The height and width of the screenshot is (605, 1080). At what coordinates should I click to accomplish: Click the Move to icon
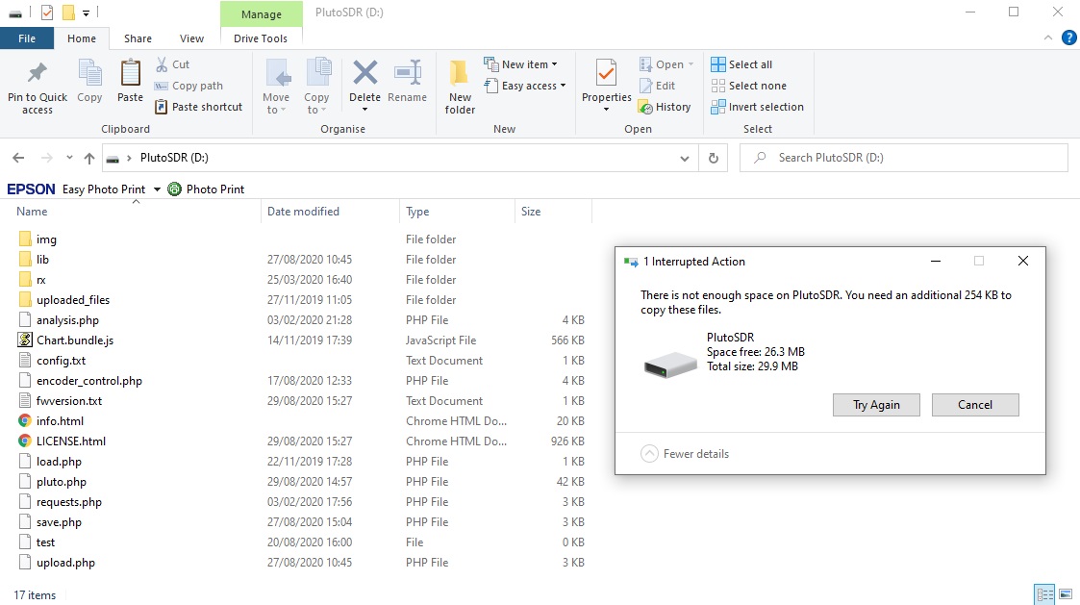tap(277, 73)
